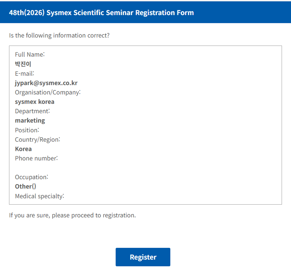Select the 'Other()' occupation value

click(25, 186)
